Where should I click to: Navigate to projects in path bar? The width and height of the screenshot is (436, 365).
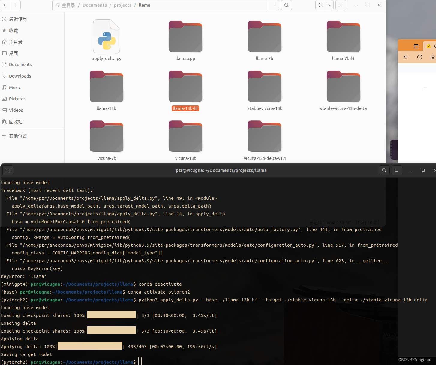(x=123, y=5)
